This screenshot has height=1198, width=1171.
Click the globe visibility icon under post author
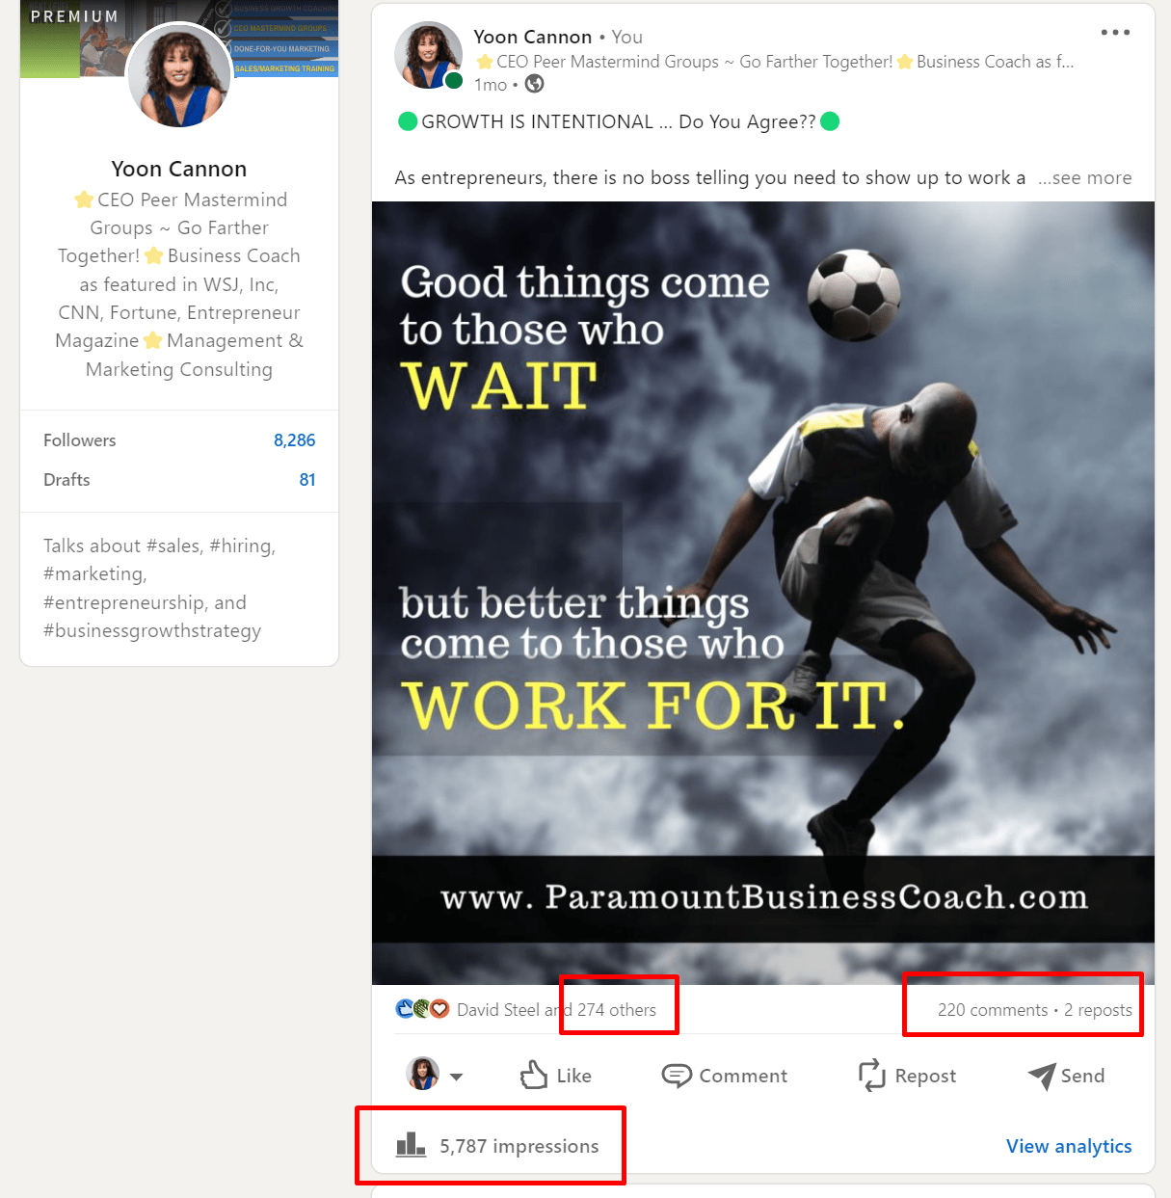(534, 84)
